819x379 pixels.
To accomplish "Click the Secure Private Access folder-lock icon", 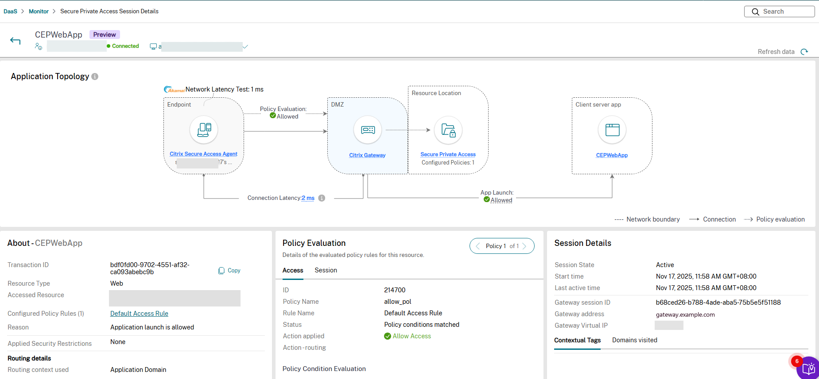I will tap(448, 130).
